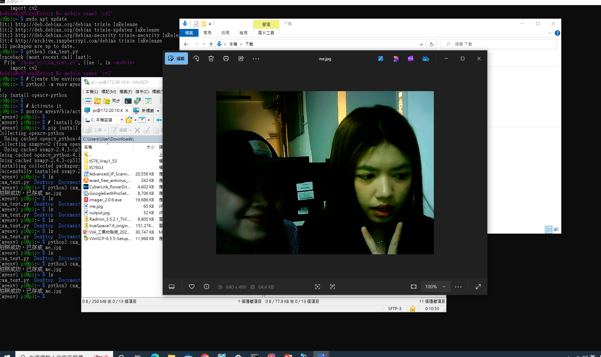Screen dimensions: 601x357
Task: Rotate the image in the Photos viewer
Action: tap(196, 58)
